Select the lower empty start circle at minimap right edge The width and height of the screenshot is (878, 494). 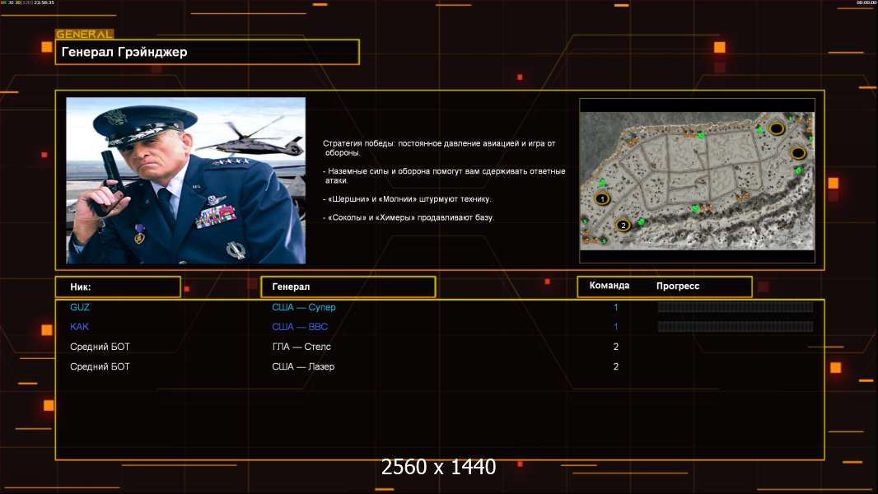click(x=797, y=153)
